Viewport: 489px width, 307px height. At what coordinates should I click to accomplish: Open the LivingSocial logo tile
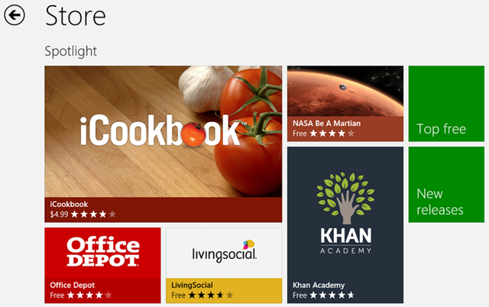[224, 253]
